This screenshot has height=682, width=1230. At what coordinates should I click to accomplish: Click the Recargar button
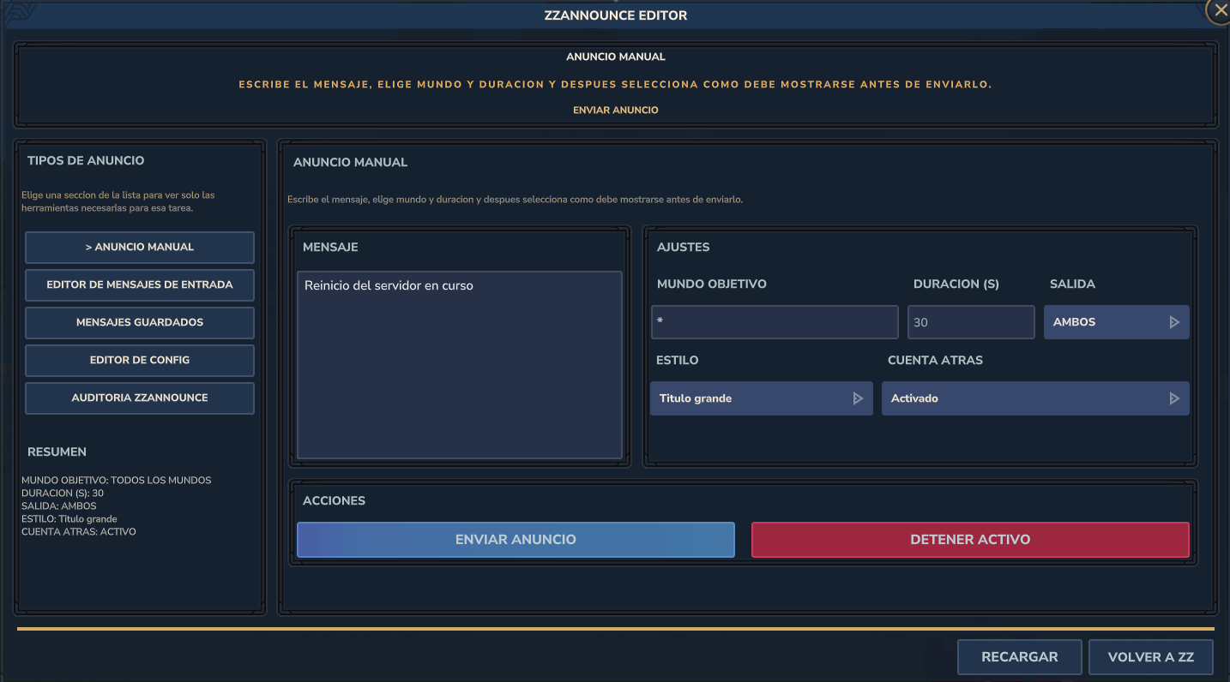click(1019, 657)
